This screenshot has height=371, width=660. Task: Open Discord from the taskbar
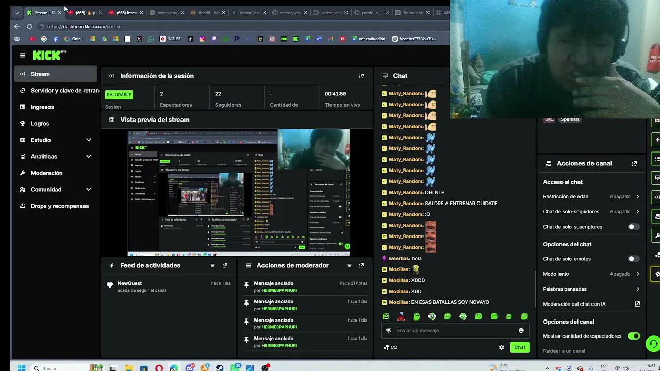click(189, 368)
